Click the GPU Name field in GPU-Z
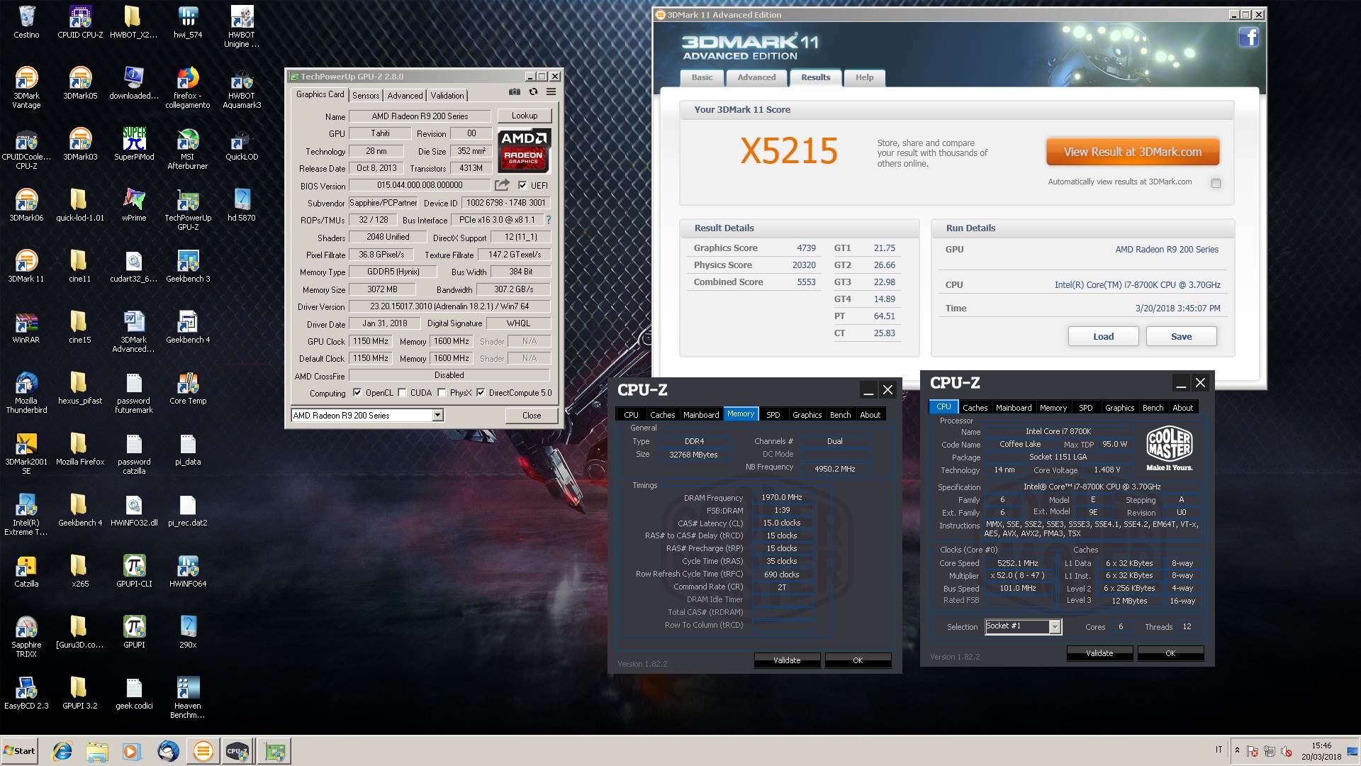 click(x=420, y=116)
